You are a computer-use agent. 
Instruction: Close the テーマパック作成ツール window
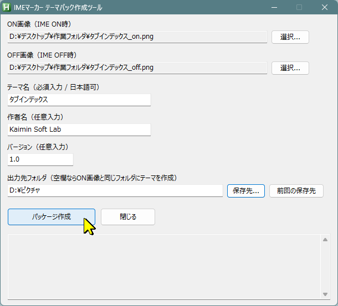tap(325, 7)
